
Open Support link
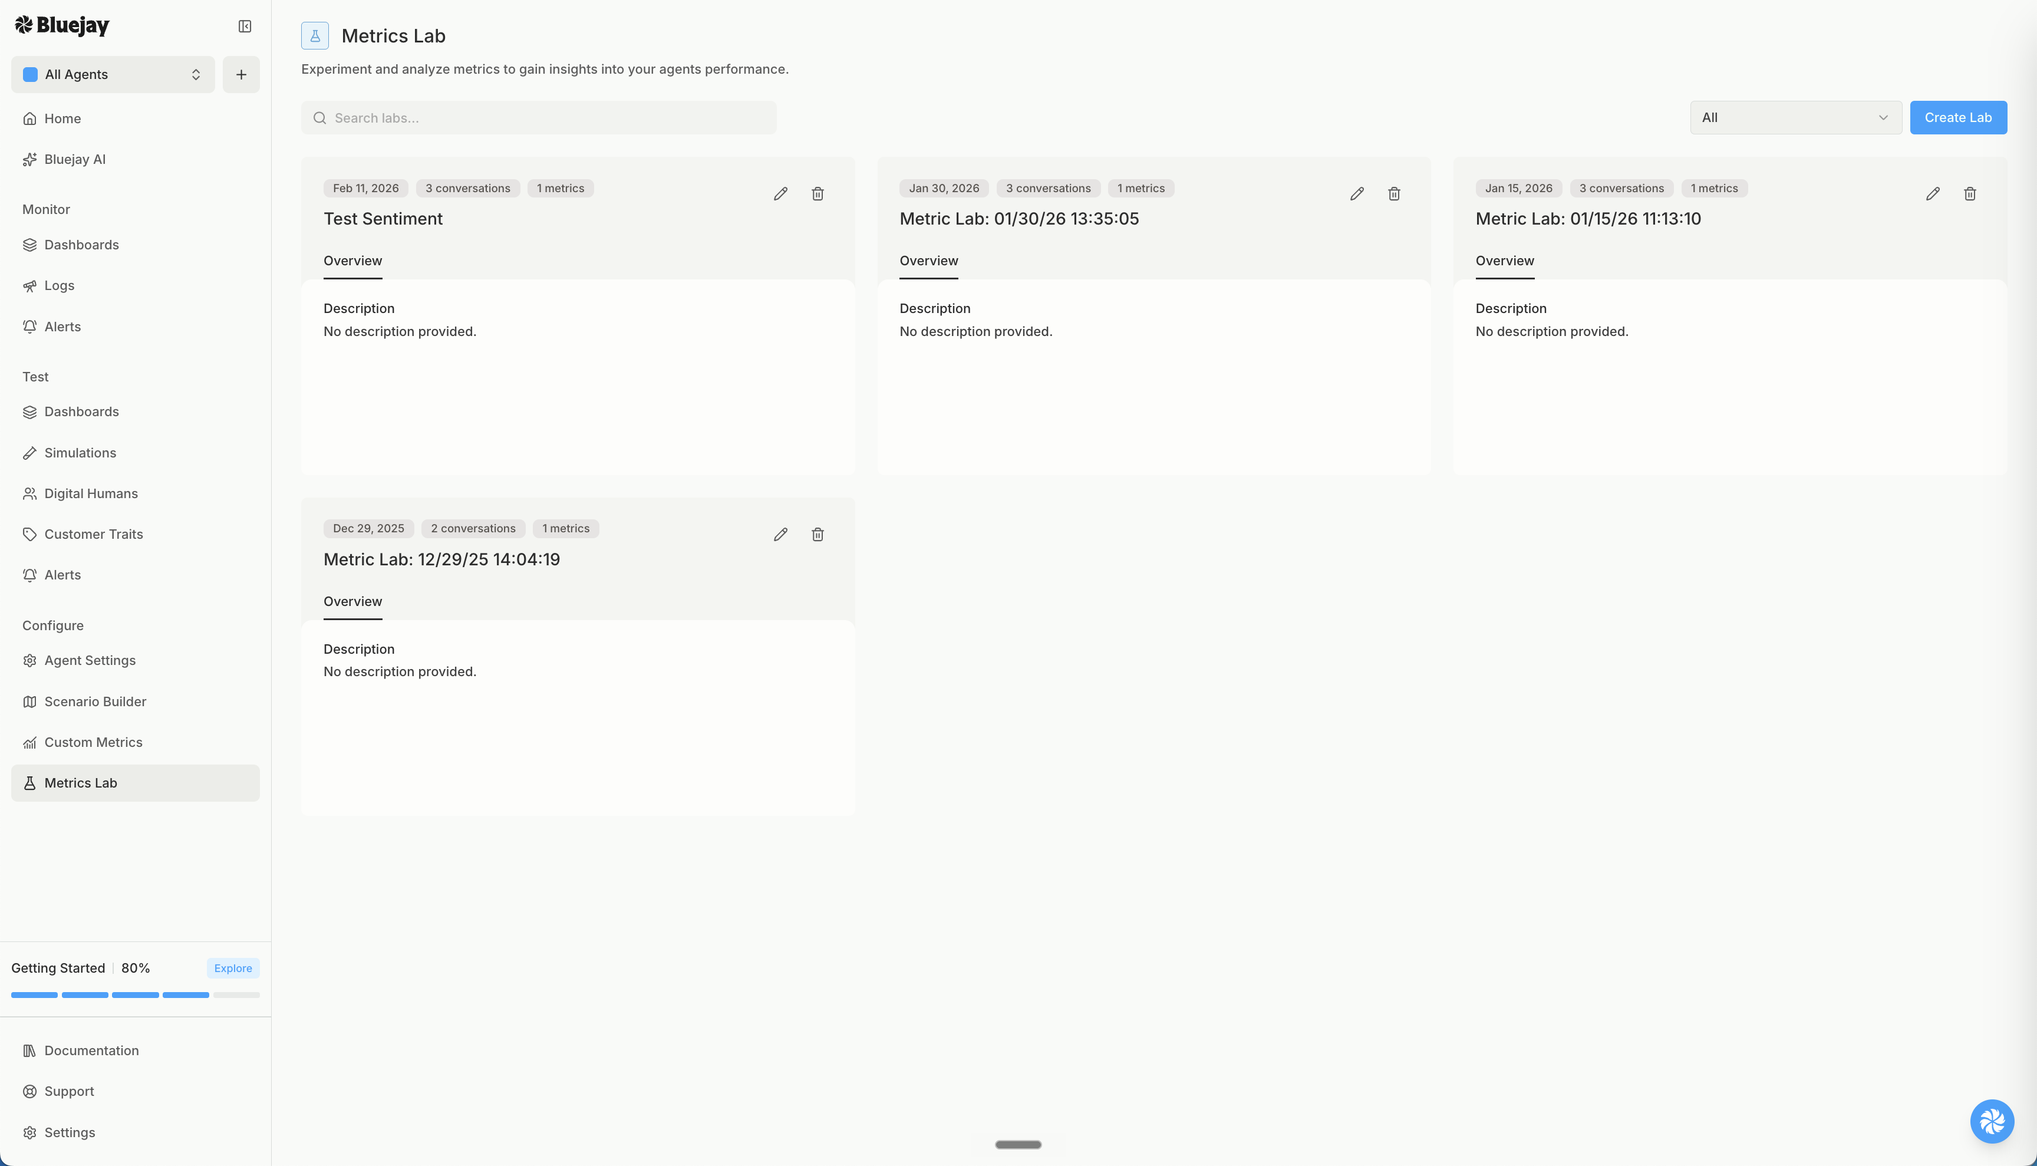[136, 1092]
